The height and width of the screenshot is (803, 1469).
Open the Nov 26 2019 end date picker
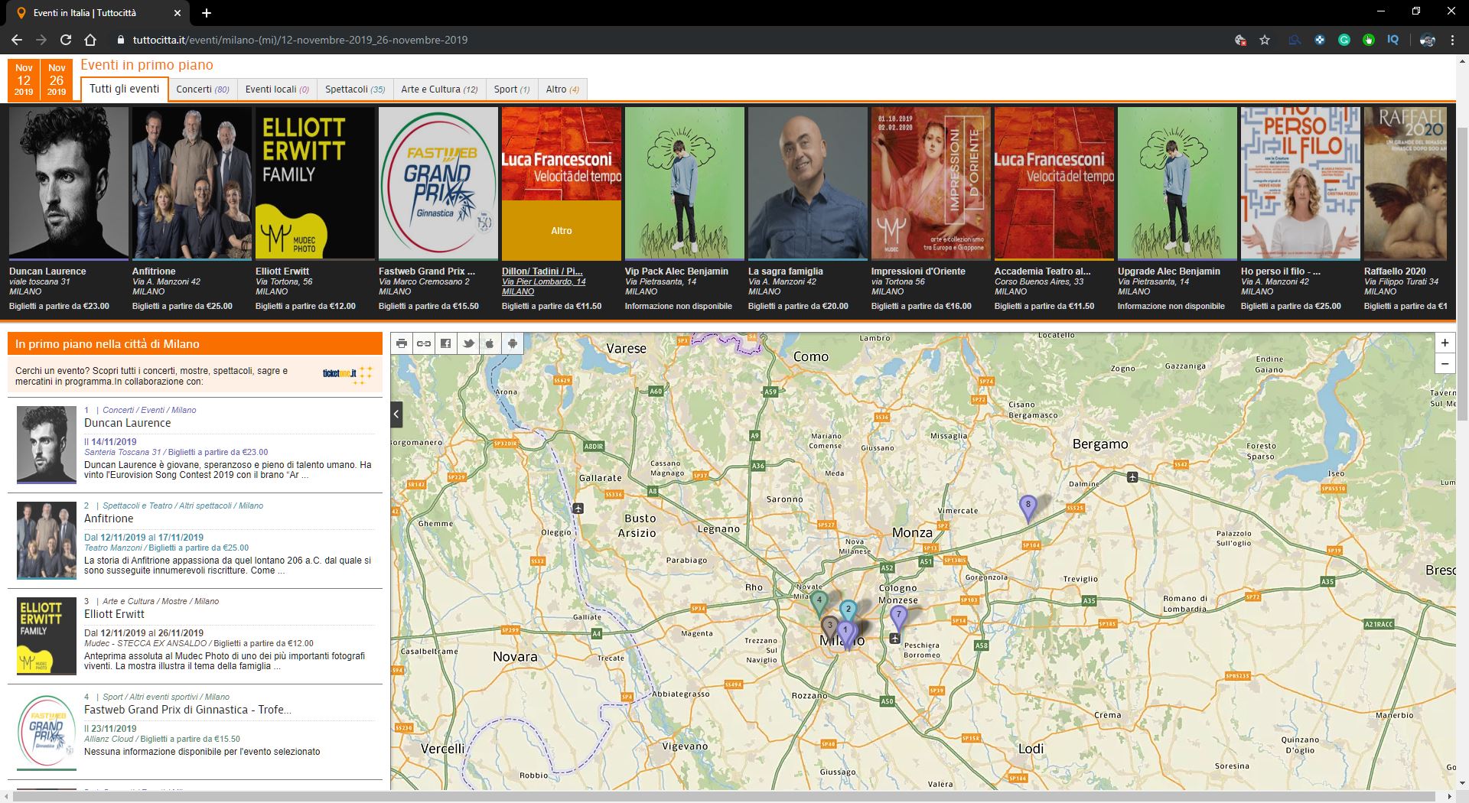57,80
